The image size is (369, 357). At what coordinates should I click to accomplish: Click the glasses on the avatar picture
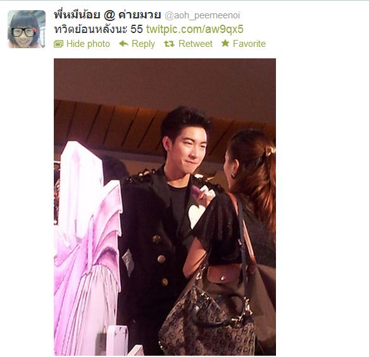23,32
